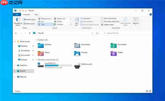
Task: Open Group by dropdown
Action: [x=86, y=19]
